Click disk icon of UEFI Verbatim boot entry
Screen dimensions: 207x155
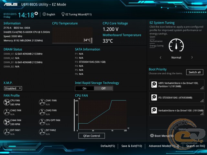point(154,85)
